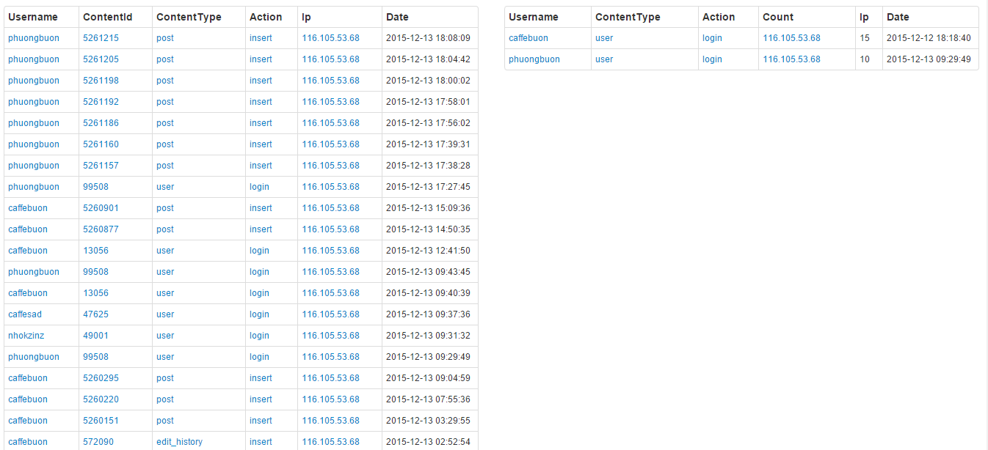
Task: Click the 99508 link in the 17:27:45 row
Action: 95,187
